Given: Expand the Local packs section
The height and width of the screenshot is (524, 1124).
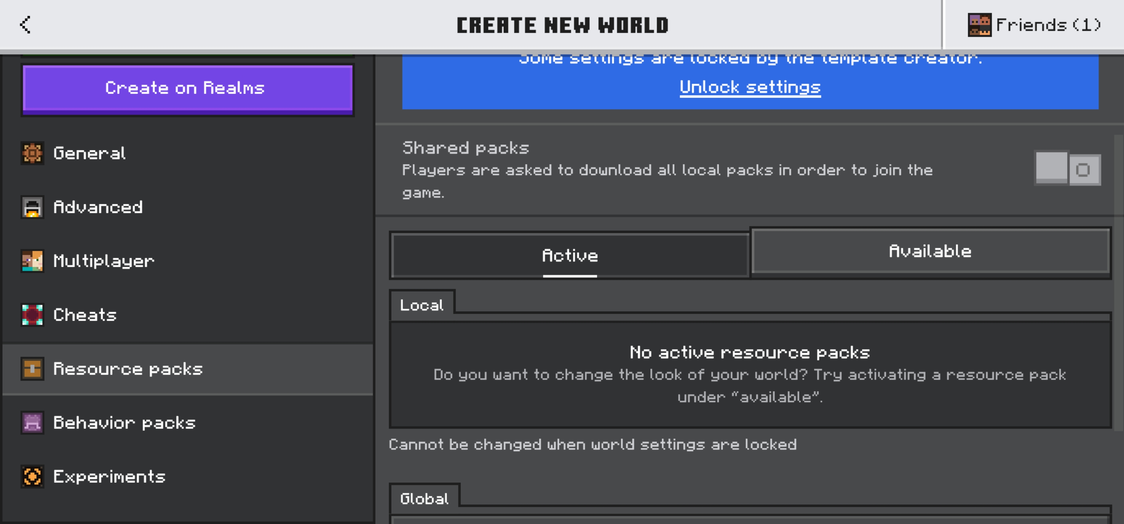Looking at the screenshot, I should coord(422,305).
